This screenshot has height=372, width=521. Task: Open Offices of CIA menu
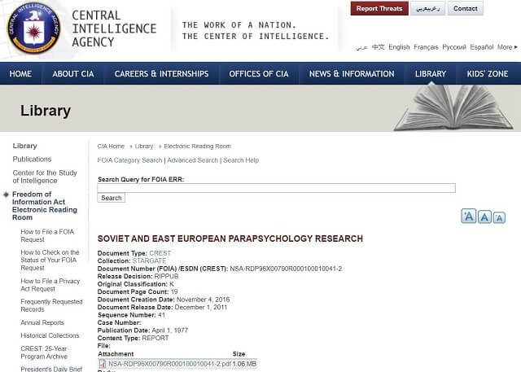pyautogui.click(x=259, y=74)
